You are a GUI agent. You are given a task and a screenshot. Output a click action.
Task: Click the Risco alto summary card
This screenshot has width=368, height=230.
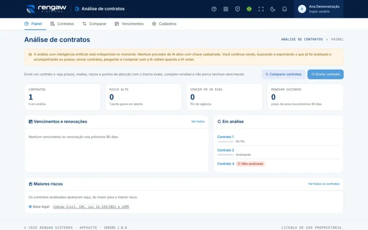click(x=143, y=97)
